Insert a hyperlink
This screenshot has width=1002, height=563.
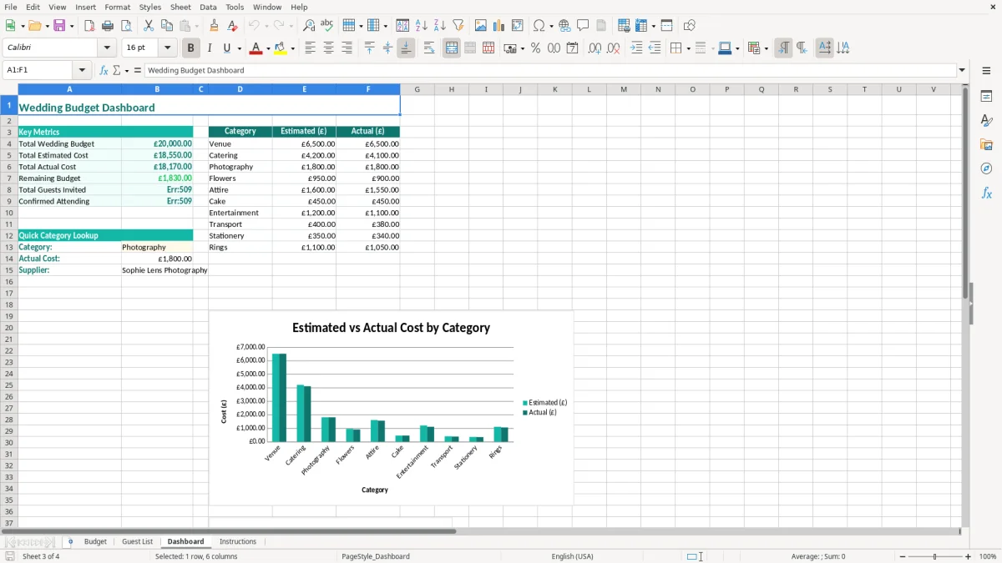pos(564,25)
